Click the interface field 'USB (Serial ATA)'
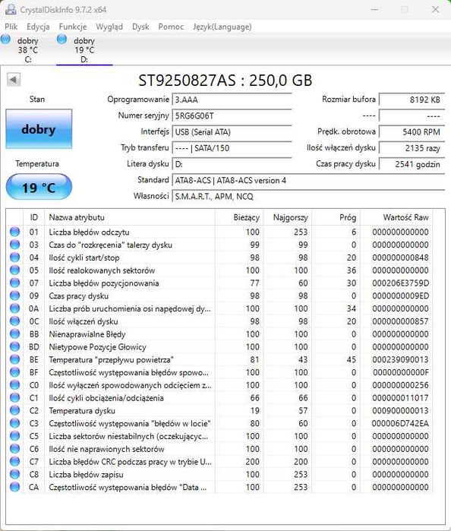This screenshot has width=451, height=531. (232, 131)
